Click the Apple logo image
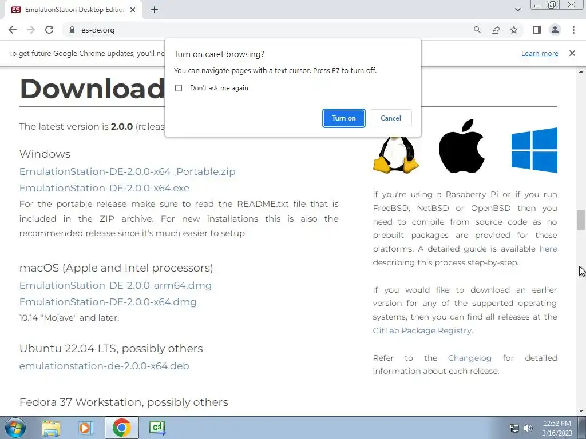 pos(462,146)
